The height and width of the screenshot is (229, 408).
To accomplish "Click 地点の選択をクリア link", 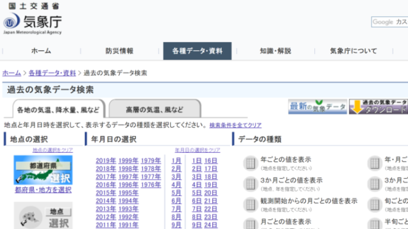I will coord(52,150).
